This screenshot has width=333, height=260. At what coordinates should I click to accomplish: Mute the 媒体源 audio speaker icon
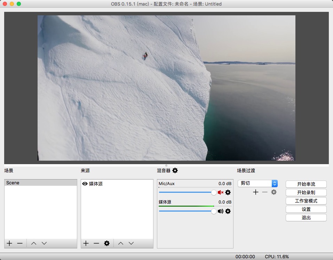tap(221, 211)
